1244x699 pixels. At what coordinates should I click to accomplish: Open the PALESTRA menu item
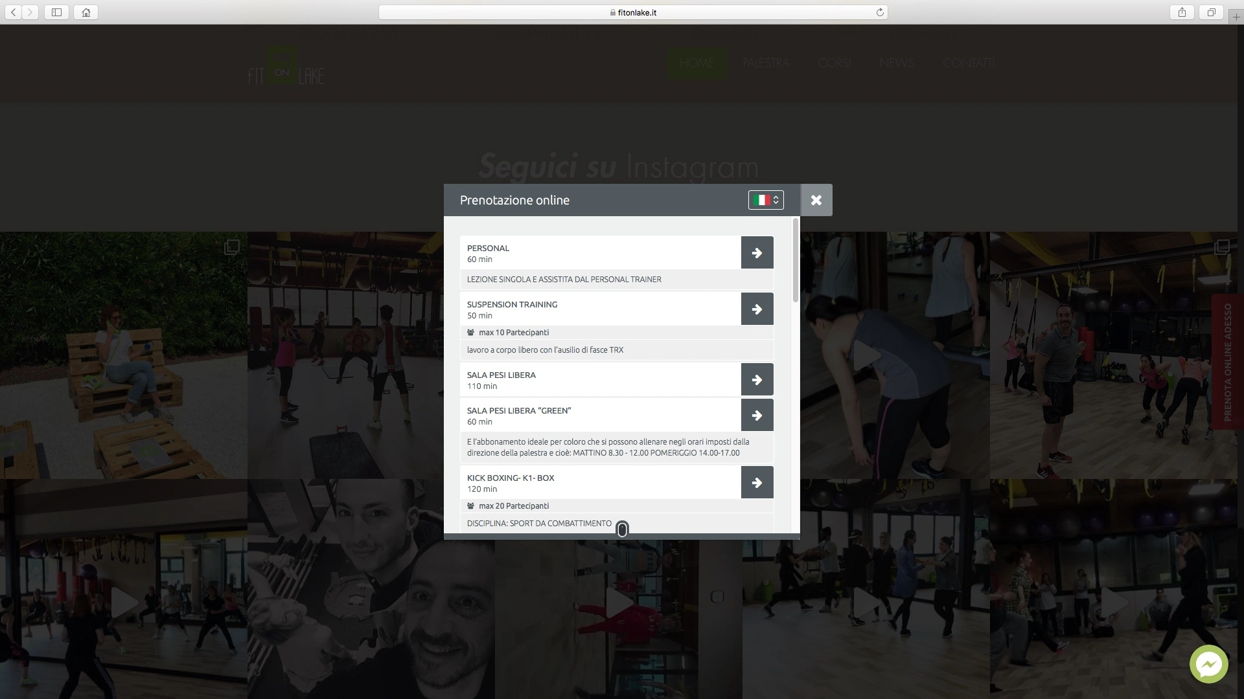coord(766,63)
